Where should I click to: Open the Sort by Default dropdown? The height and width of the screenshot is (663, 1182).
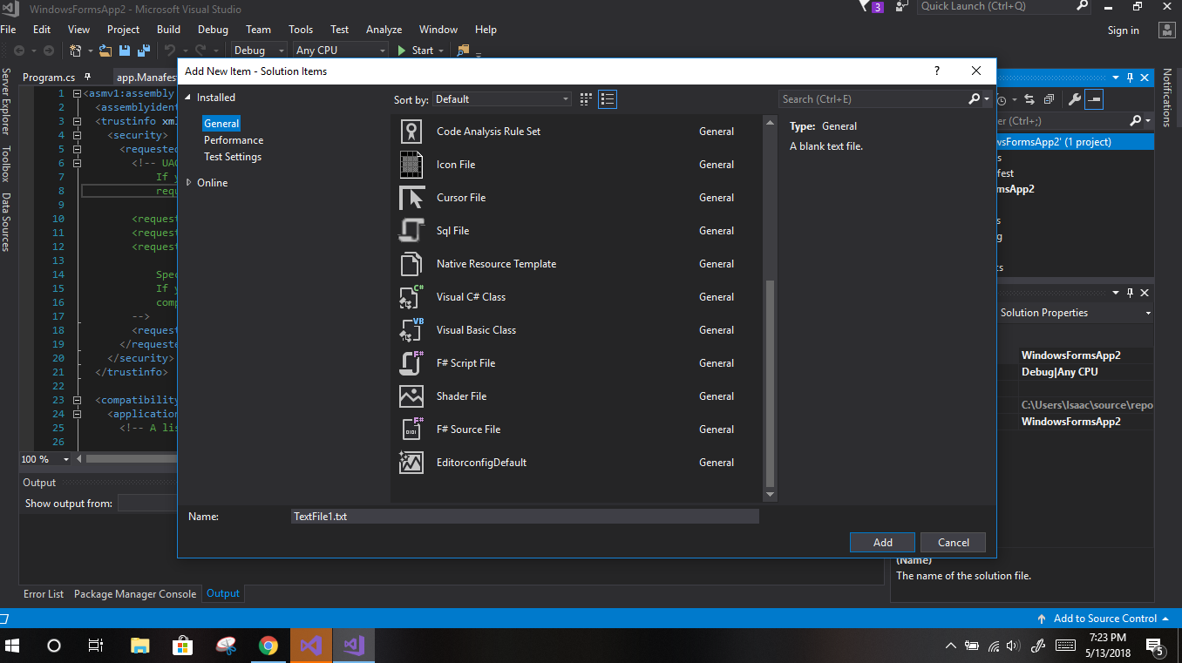[x=502, y=99]
